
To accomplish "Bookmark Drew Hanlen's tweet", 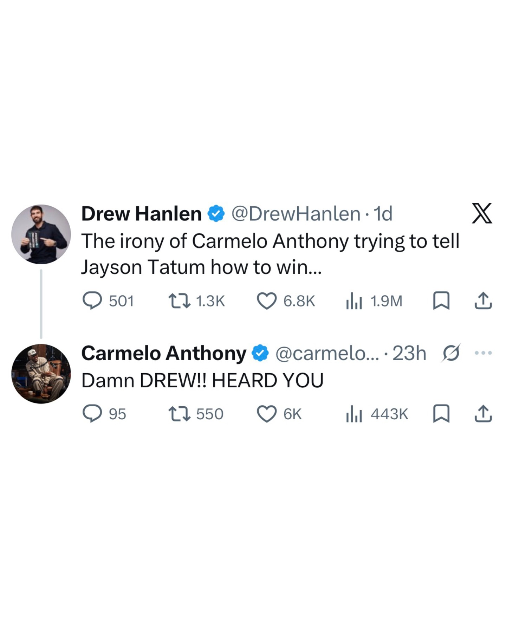I will click(x=441, y=301).
